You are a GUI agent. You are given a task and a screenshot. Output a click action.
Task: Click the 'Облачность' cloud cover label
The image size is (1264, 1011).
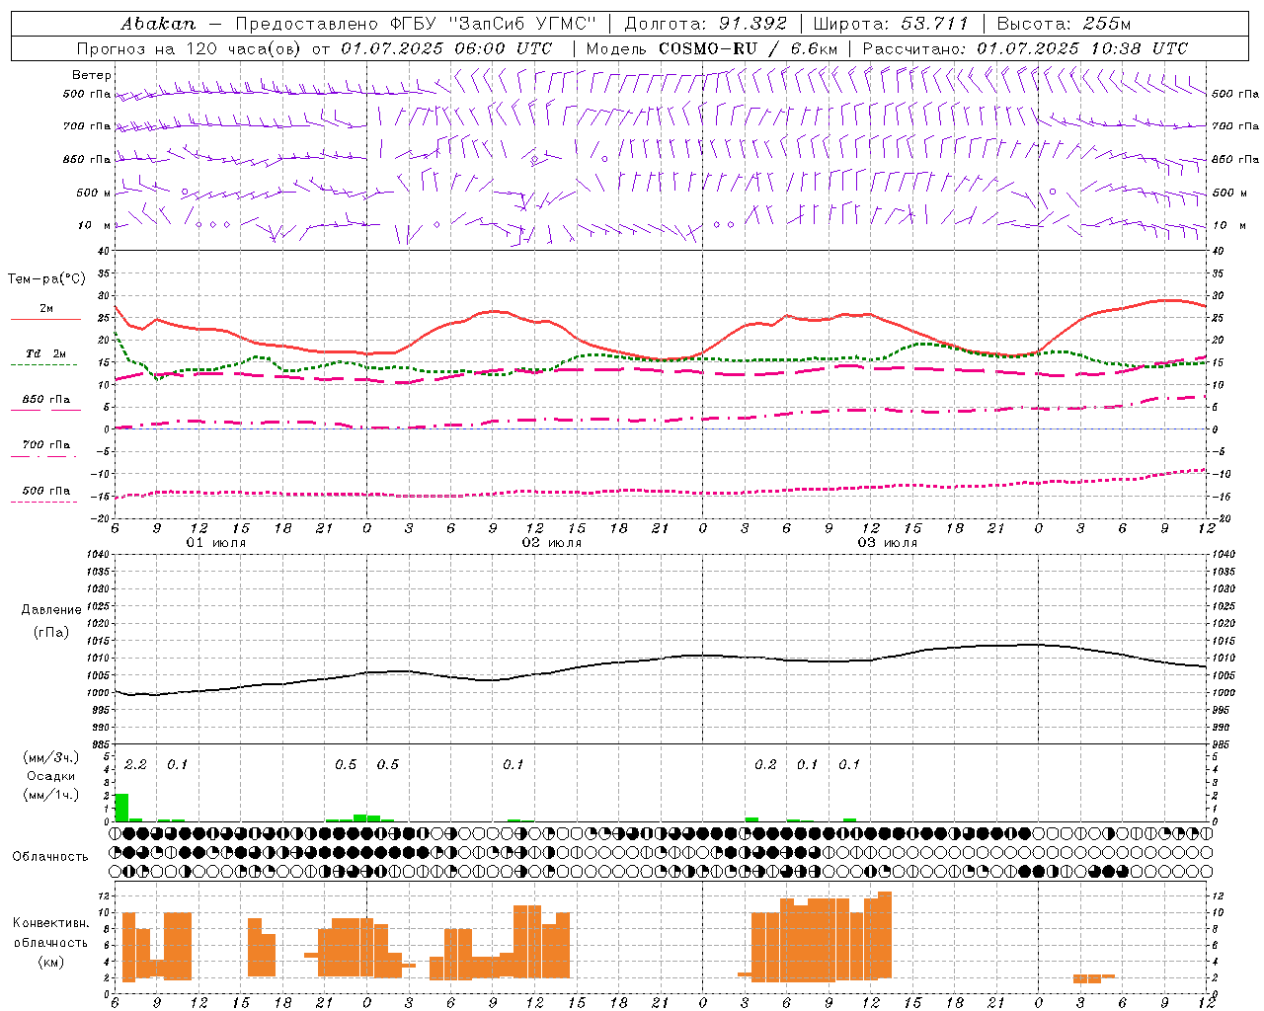point(50,857)
